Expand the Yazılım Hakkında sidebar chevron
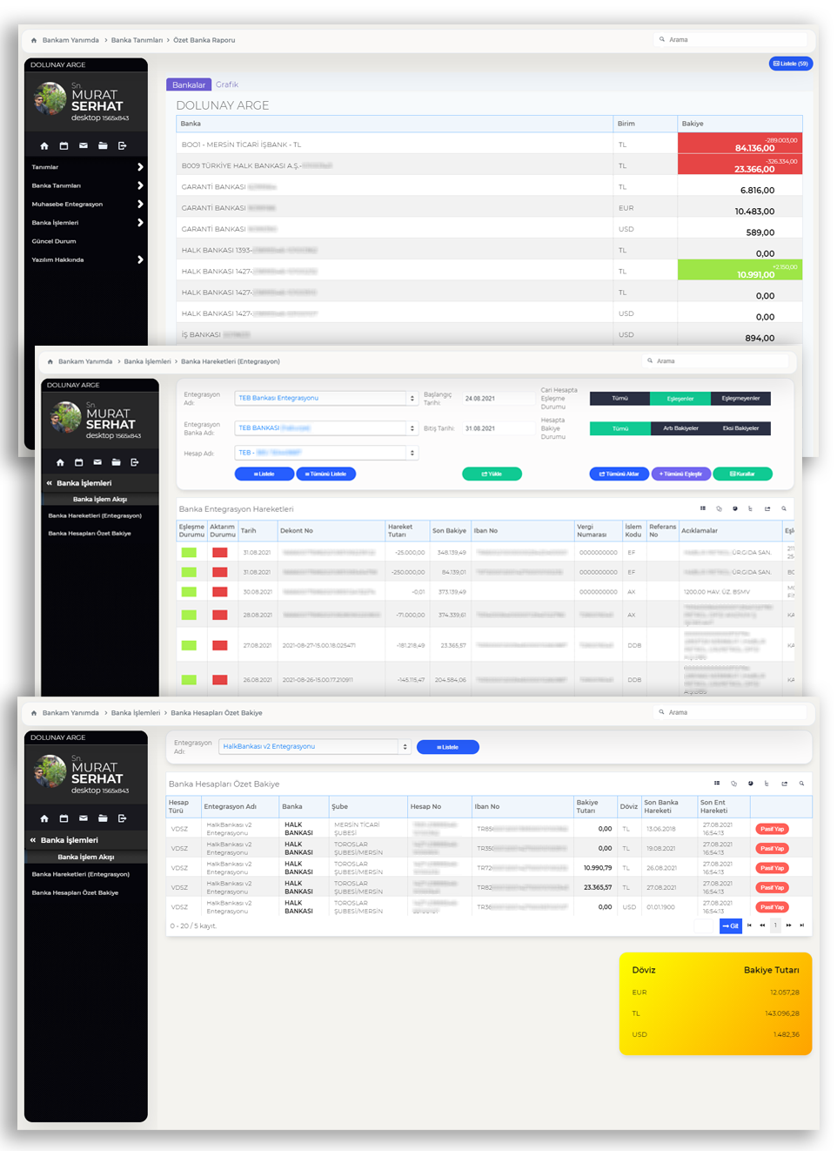This screenshot has width=837, height=1151. click(x=140, y=259)
